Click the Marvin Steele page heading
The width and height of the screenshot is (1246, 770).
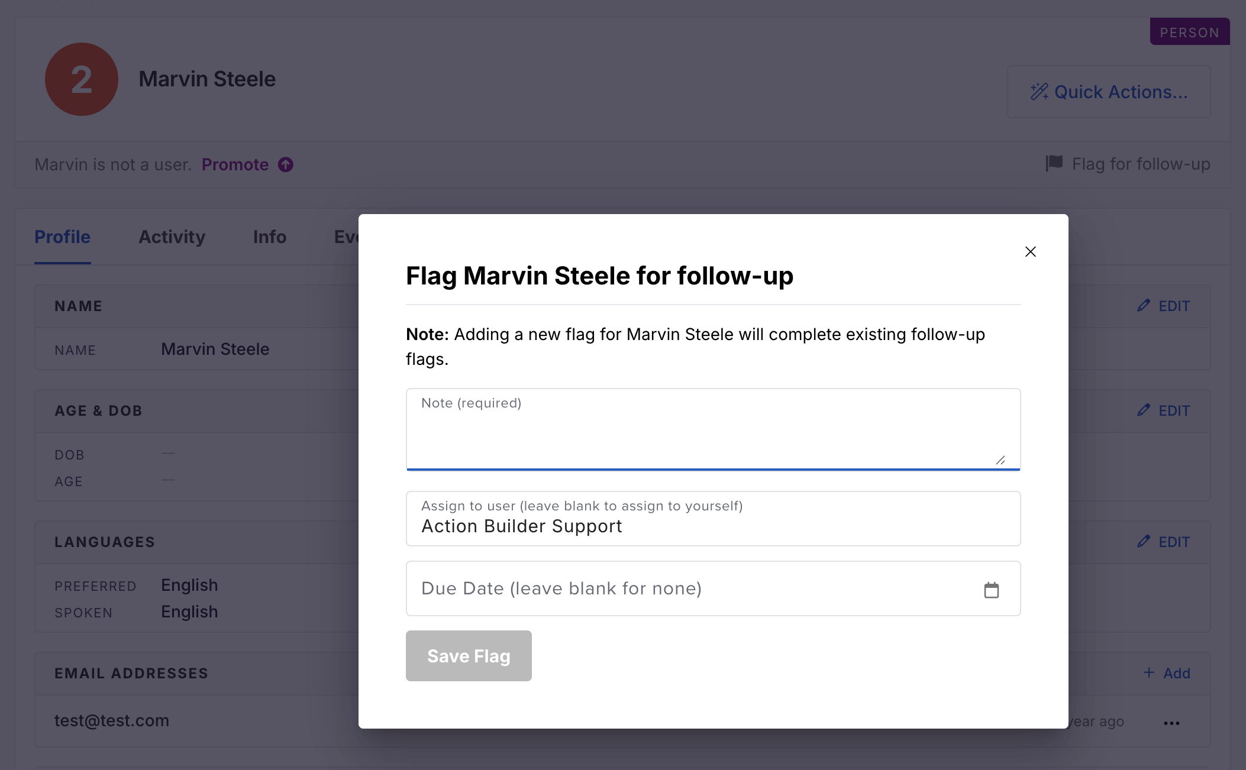coord(207,79)
